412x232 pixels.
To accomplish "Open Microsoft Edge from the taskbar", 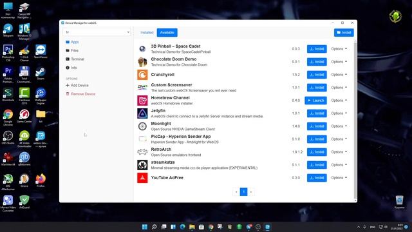I will 183,227.
